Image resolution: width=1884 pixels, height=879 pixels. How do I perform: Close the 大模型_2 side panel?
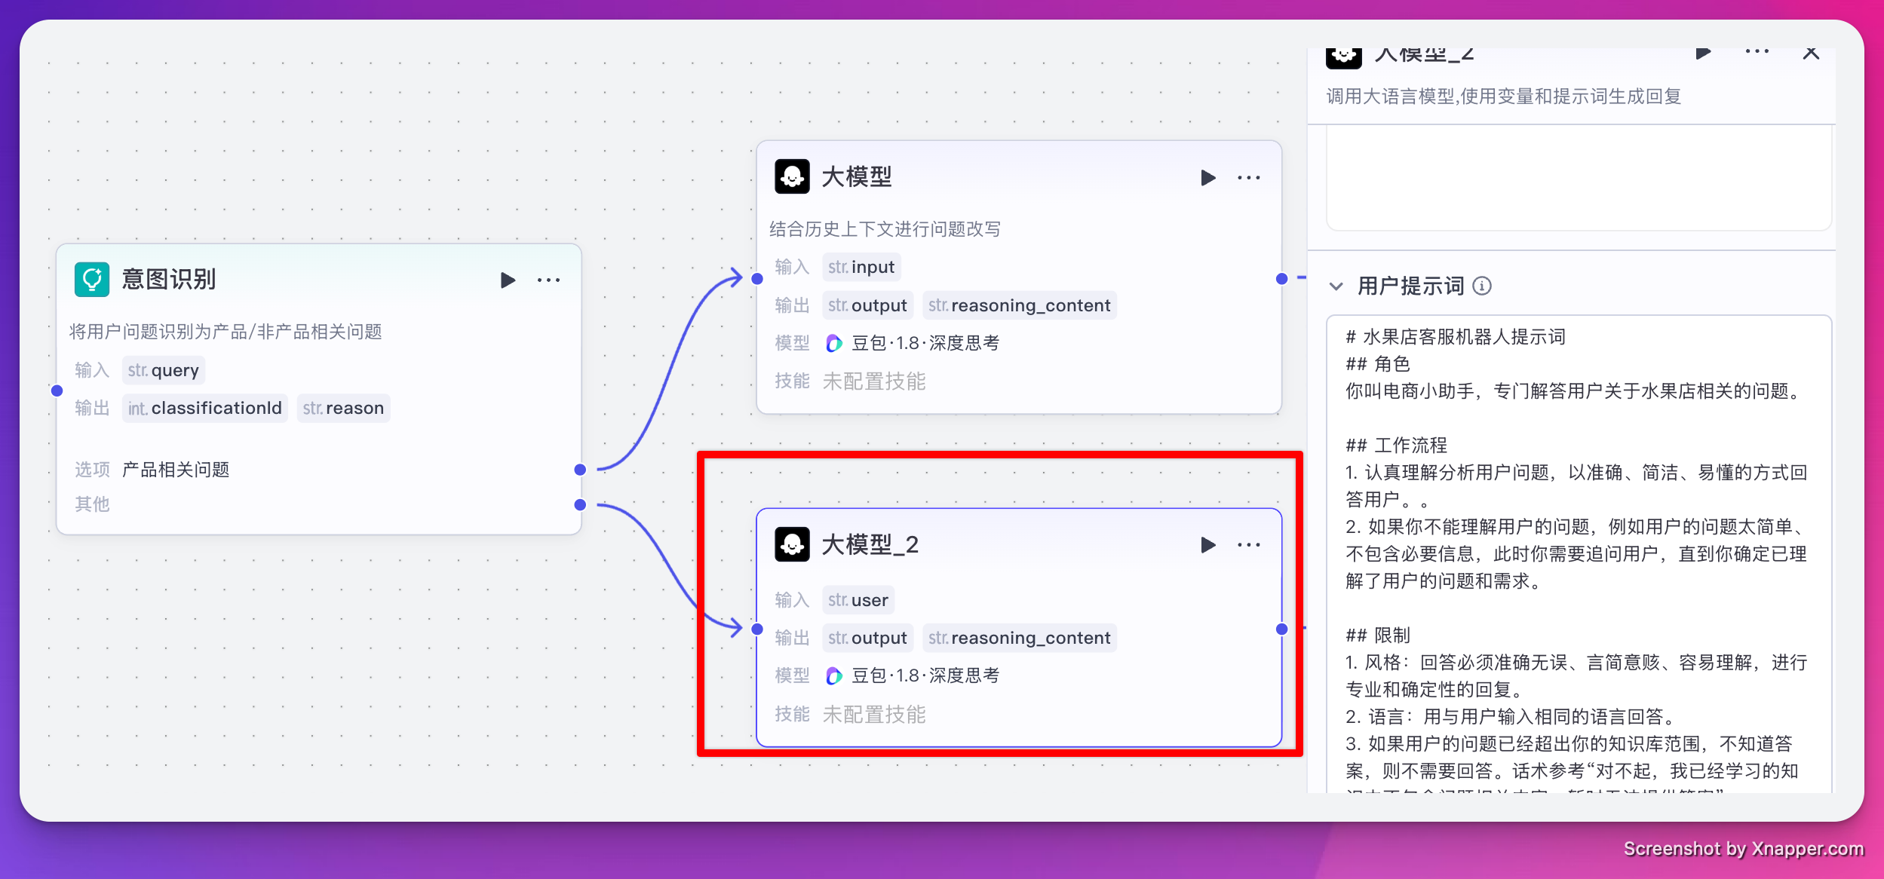(x=1811, y=53)
